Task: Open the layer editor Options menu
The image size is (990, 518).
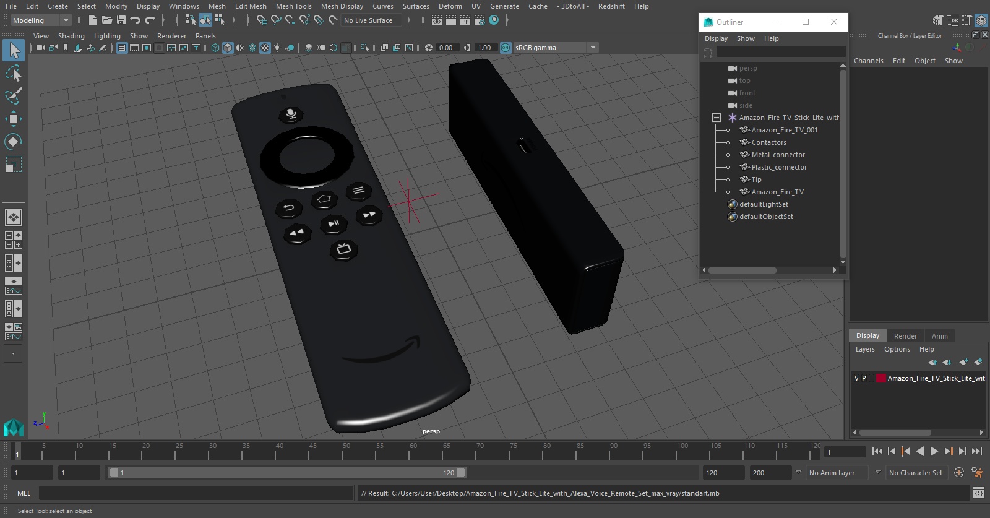Action: tap(897, 349)
